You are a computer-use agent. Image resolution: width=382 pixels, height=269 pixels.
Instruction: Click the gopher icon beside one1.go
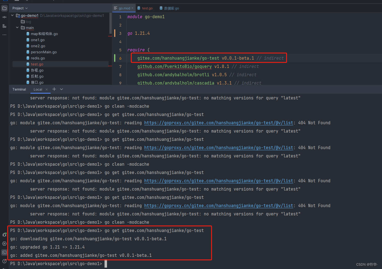(28, 40)
